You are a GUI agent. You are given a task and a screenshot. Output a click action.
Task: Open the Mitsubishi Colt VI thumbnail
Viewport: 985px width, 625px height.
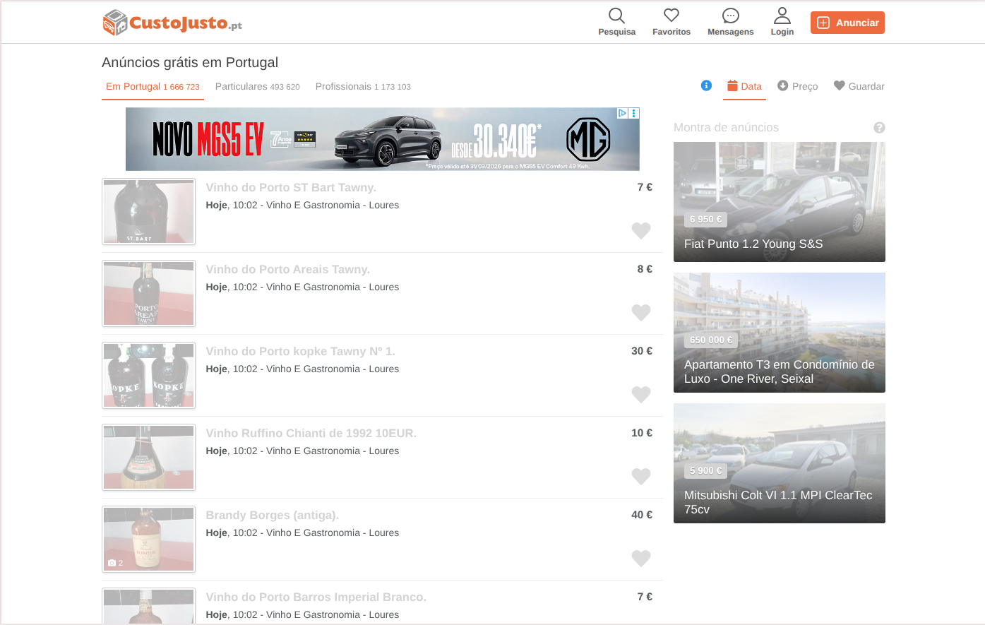click(779, 463)
